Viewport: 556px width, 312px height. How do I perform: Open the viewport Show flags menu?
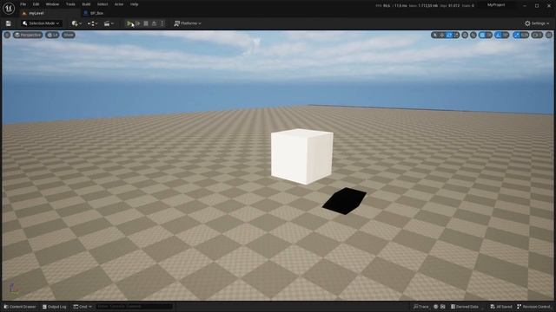(x=69, y=35)
